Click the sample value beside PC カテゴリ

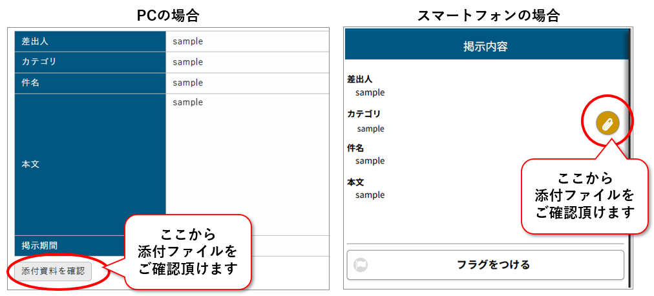tap(187, 62)
